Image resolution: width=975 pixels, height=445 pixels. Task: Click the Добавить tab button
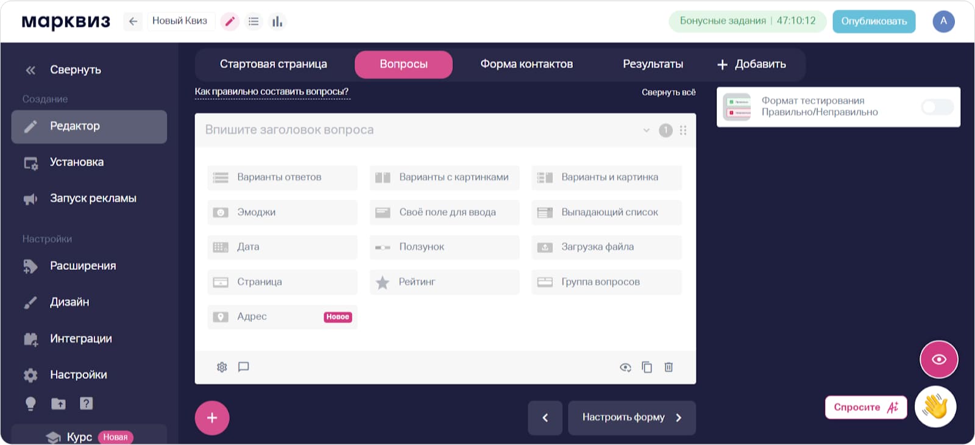click(x=751, y=64)
